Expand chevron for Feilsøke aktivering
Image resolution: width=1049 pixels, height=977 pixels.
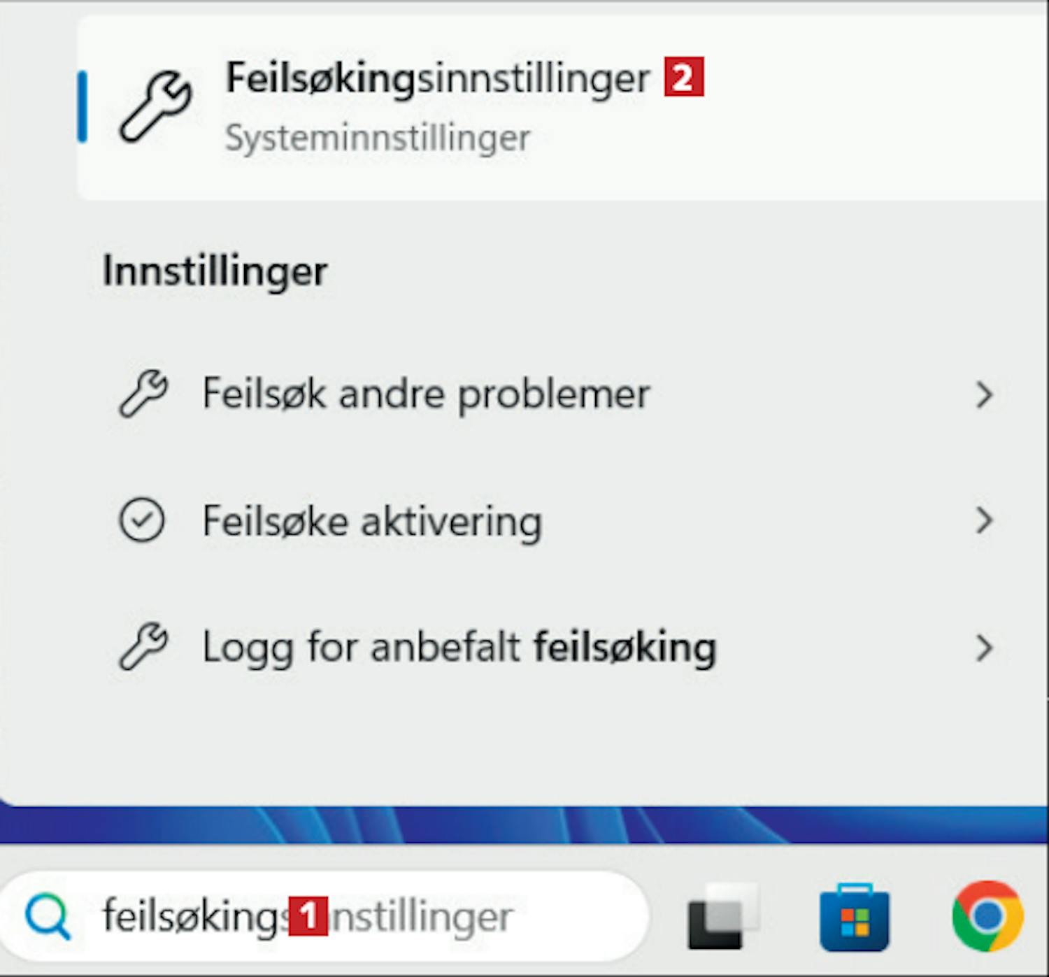(985, 521)
